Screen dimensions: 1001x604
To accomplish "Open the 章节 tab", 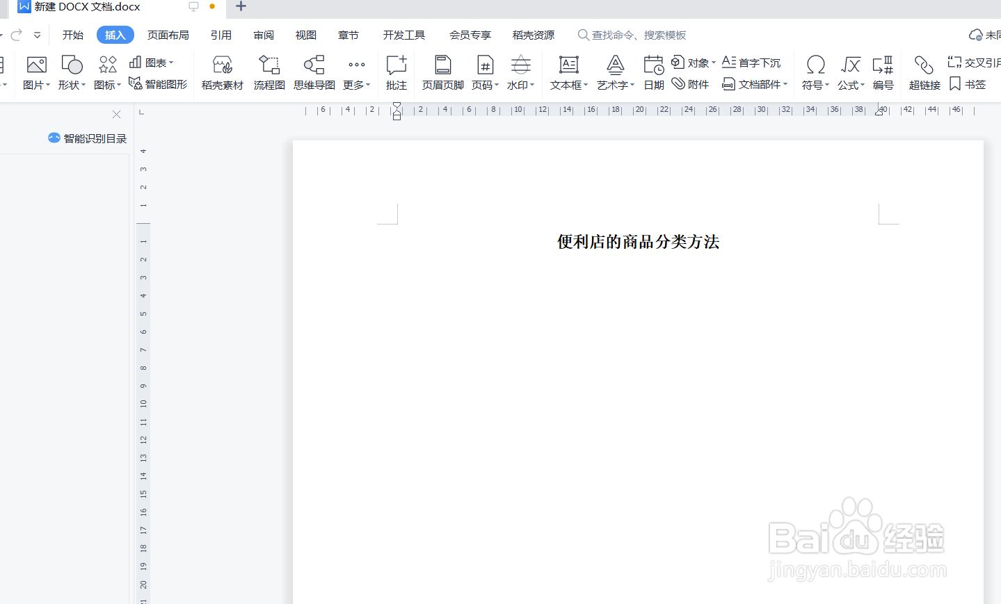I will point(349,35).
